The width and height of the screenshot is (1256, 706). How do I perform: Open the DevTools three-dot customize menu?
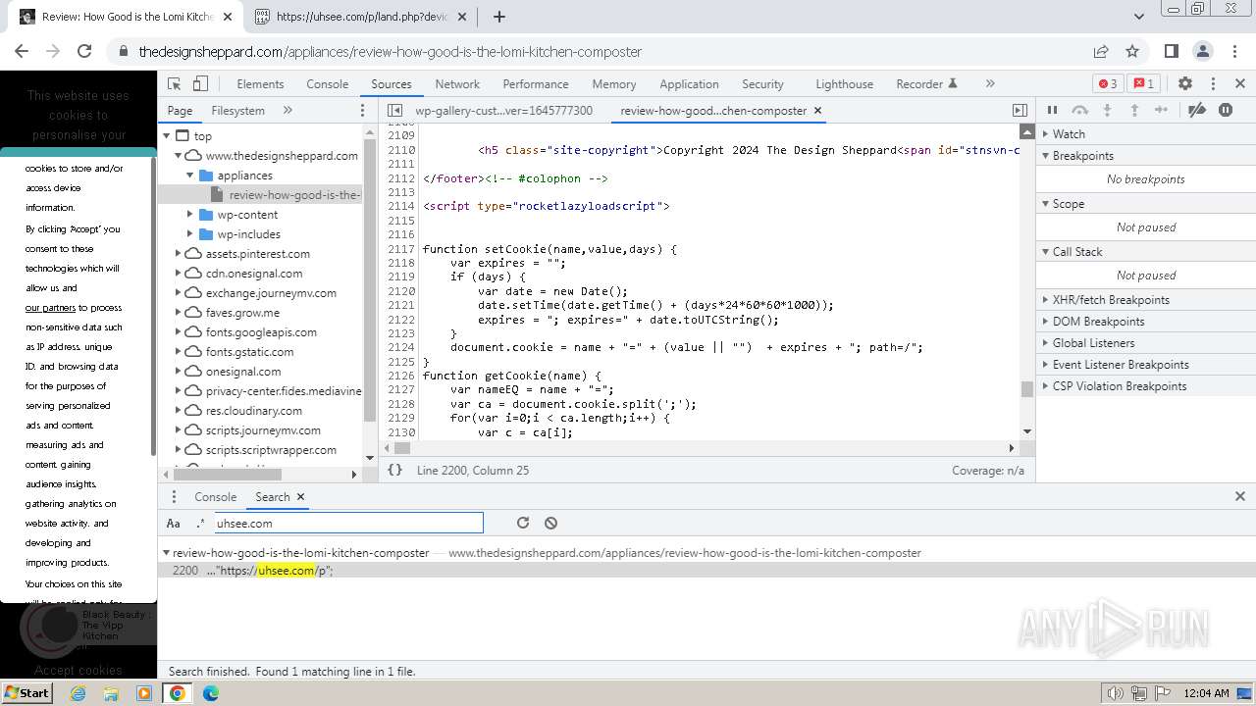tap(1213, 84)
